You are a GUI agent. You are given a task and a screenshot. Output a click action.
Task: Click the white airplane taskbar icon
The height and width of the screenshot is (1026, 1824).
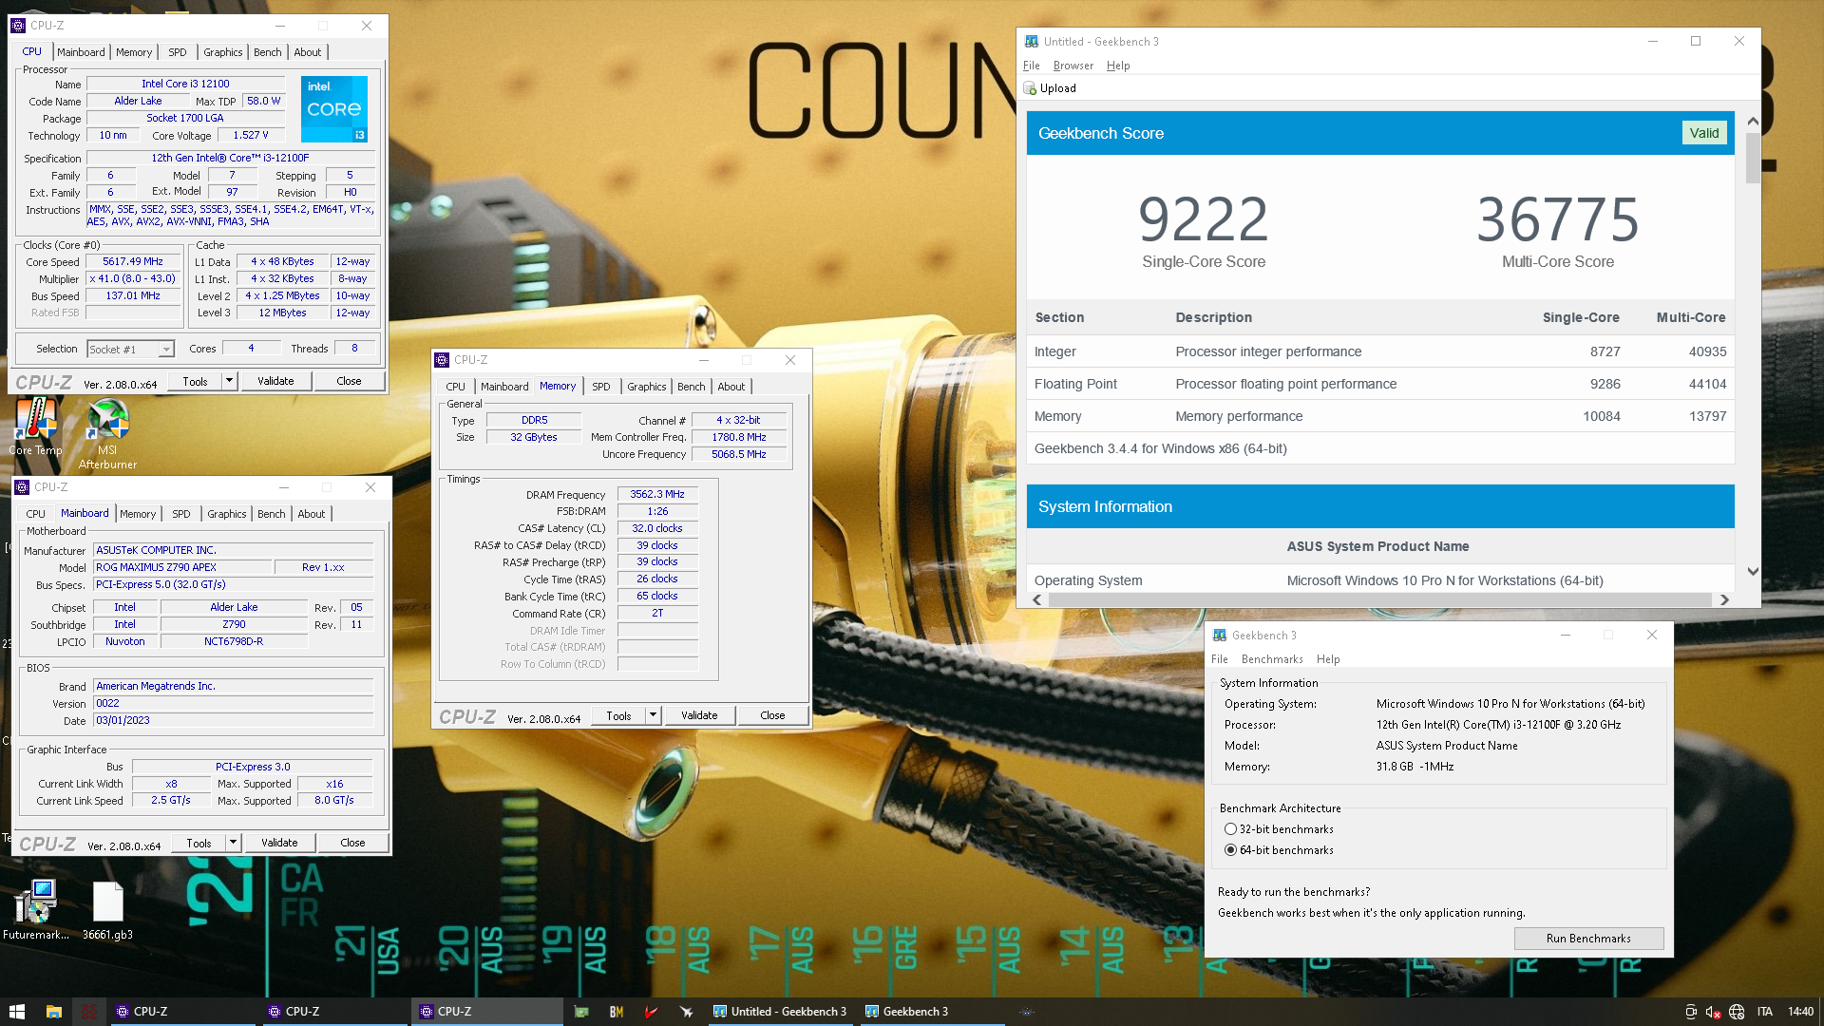[686, 1012]
